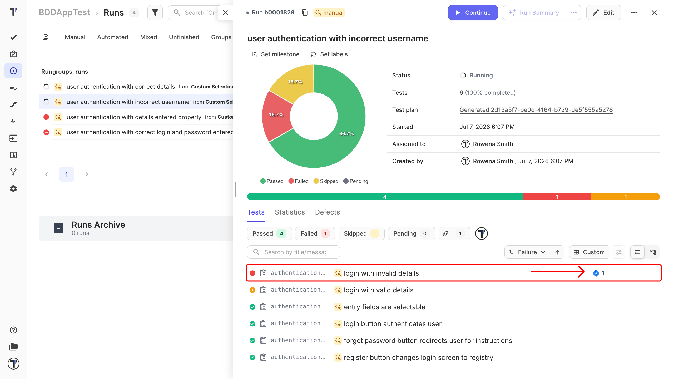
Task: Set labels for run
Action: (x=329, y=54)
